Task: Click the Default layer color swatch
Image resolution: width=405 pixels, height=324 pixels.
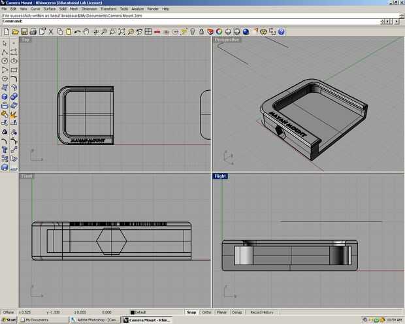Action: click(x=133, y=312)
